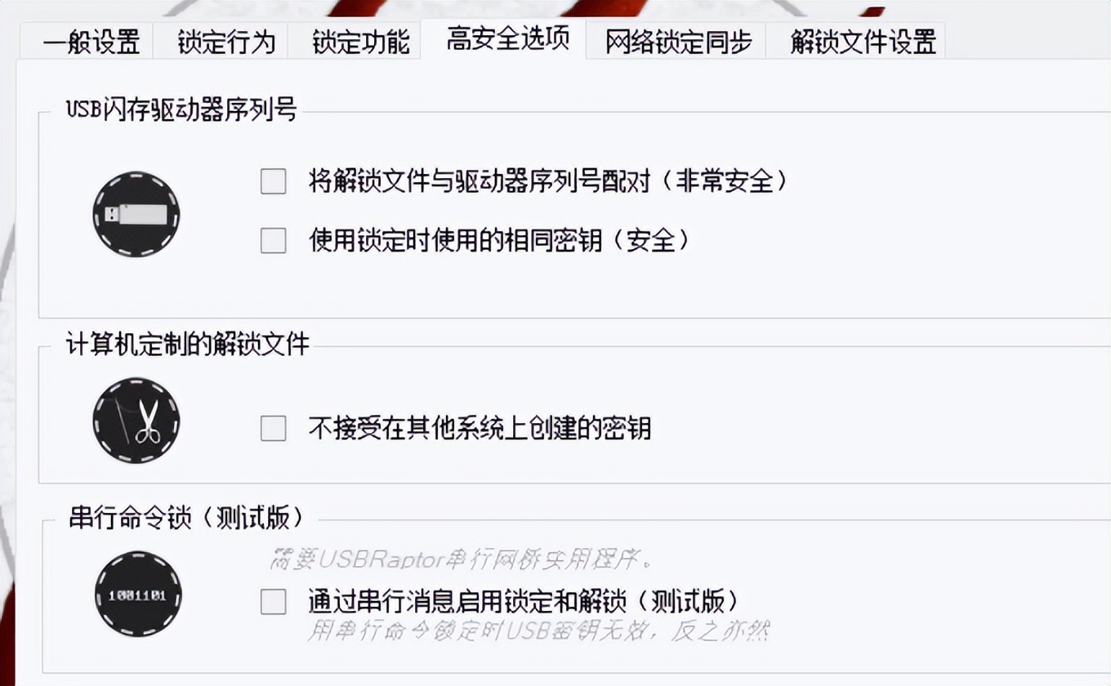
Task: Open the 锁定行为 tab
Action: click(226, 42)
